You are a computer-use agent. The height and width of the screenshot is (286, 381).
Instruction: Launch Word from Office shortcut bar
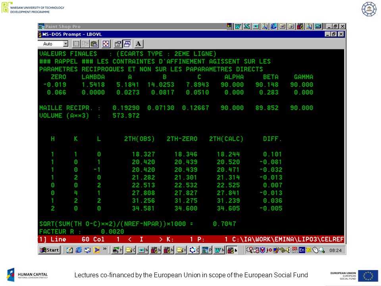point(238,26)
